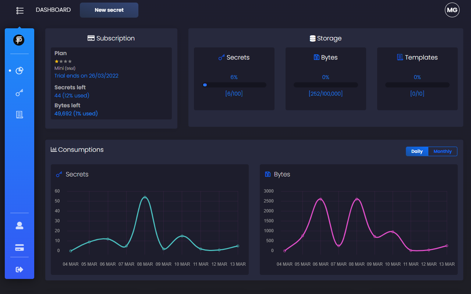
Task: Toggle the sidebar menu list icon
Action: tap(20, 10)
